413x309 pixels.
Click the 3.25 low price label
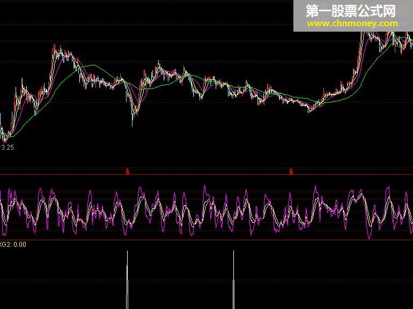point(7,148)
